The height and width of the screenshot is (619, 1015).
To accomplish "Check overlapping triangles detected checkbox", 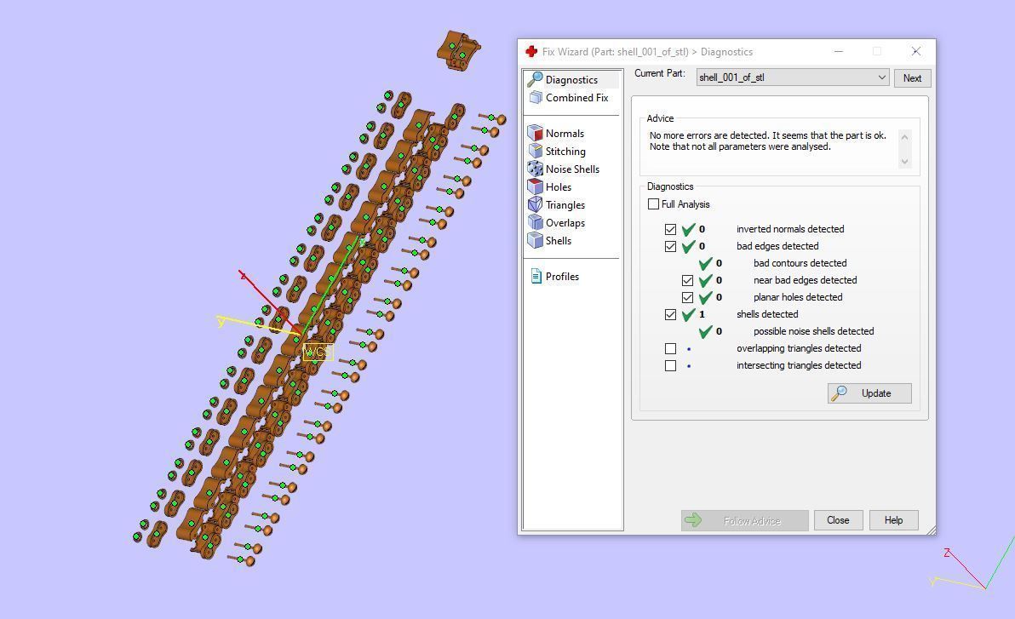I will point(671,348).
